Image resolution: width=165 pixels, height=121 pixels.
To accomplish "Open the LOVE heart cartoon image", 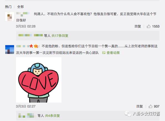I will [x=39, y=80].
